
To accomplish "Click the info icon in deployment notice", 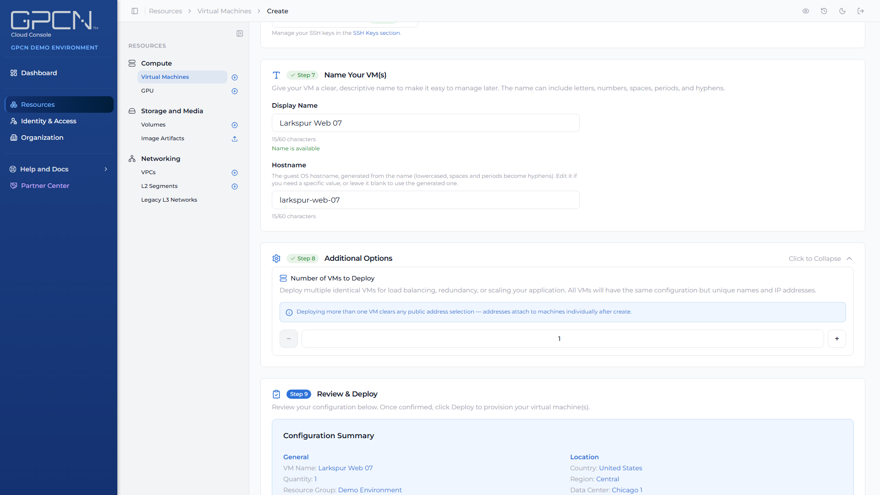I will pyautogui.click(x=289, y=313).
